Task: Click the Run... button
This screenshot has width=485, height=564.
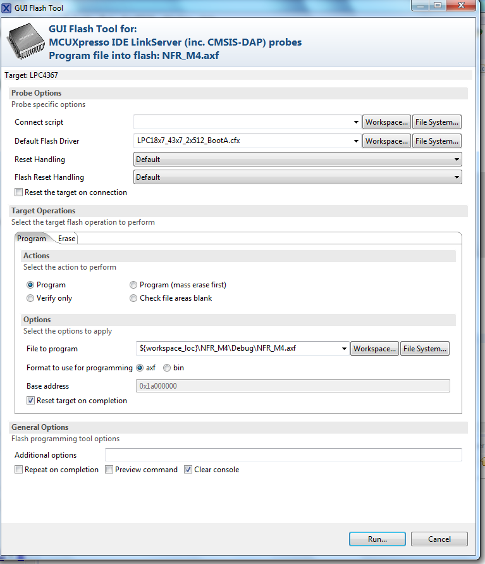Action: (378, 539)
